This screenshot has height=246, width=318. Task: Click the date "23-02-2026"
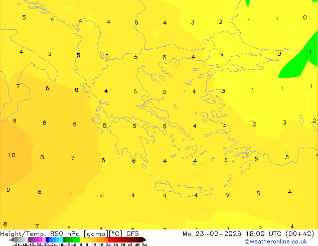[x=218, y=234]
